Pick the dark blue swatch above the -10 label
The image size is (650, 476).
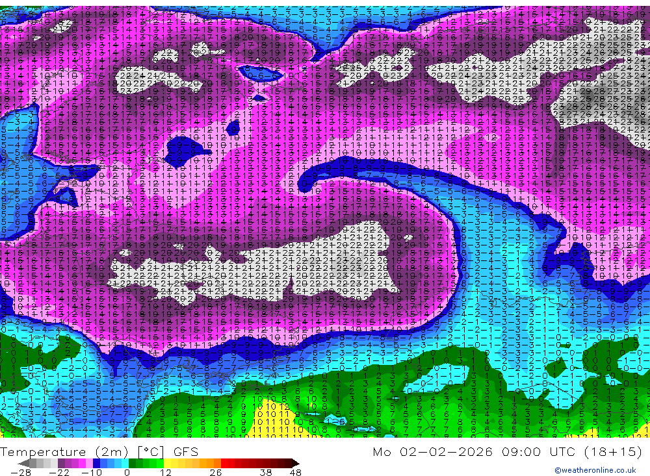pyautogui.click(x=97, y=463)
